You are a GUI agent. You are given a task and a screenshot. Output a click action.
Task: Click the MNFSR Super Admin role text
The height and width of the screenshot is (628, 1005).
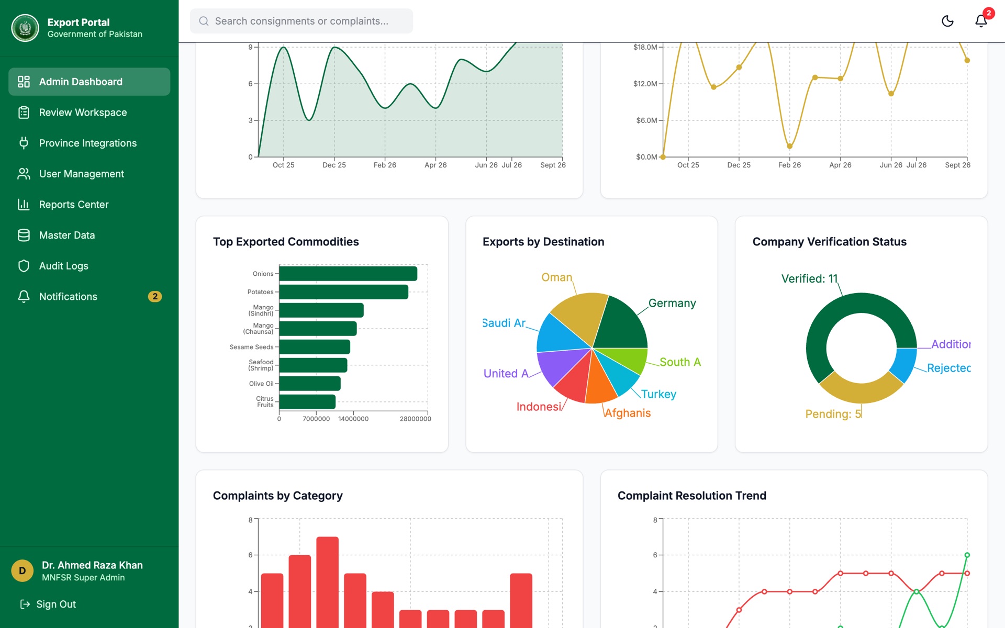coord(83,578)
